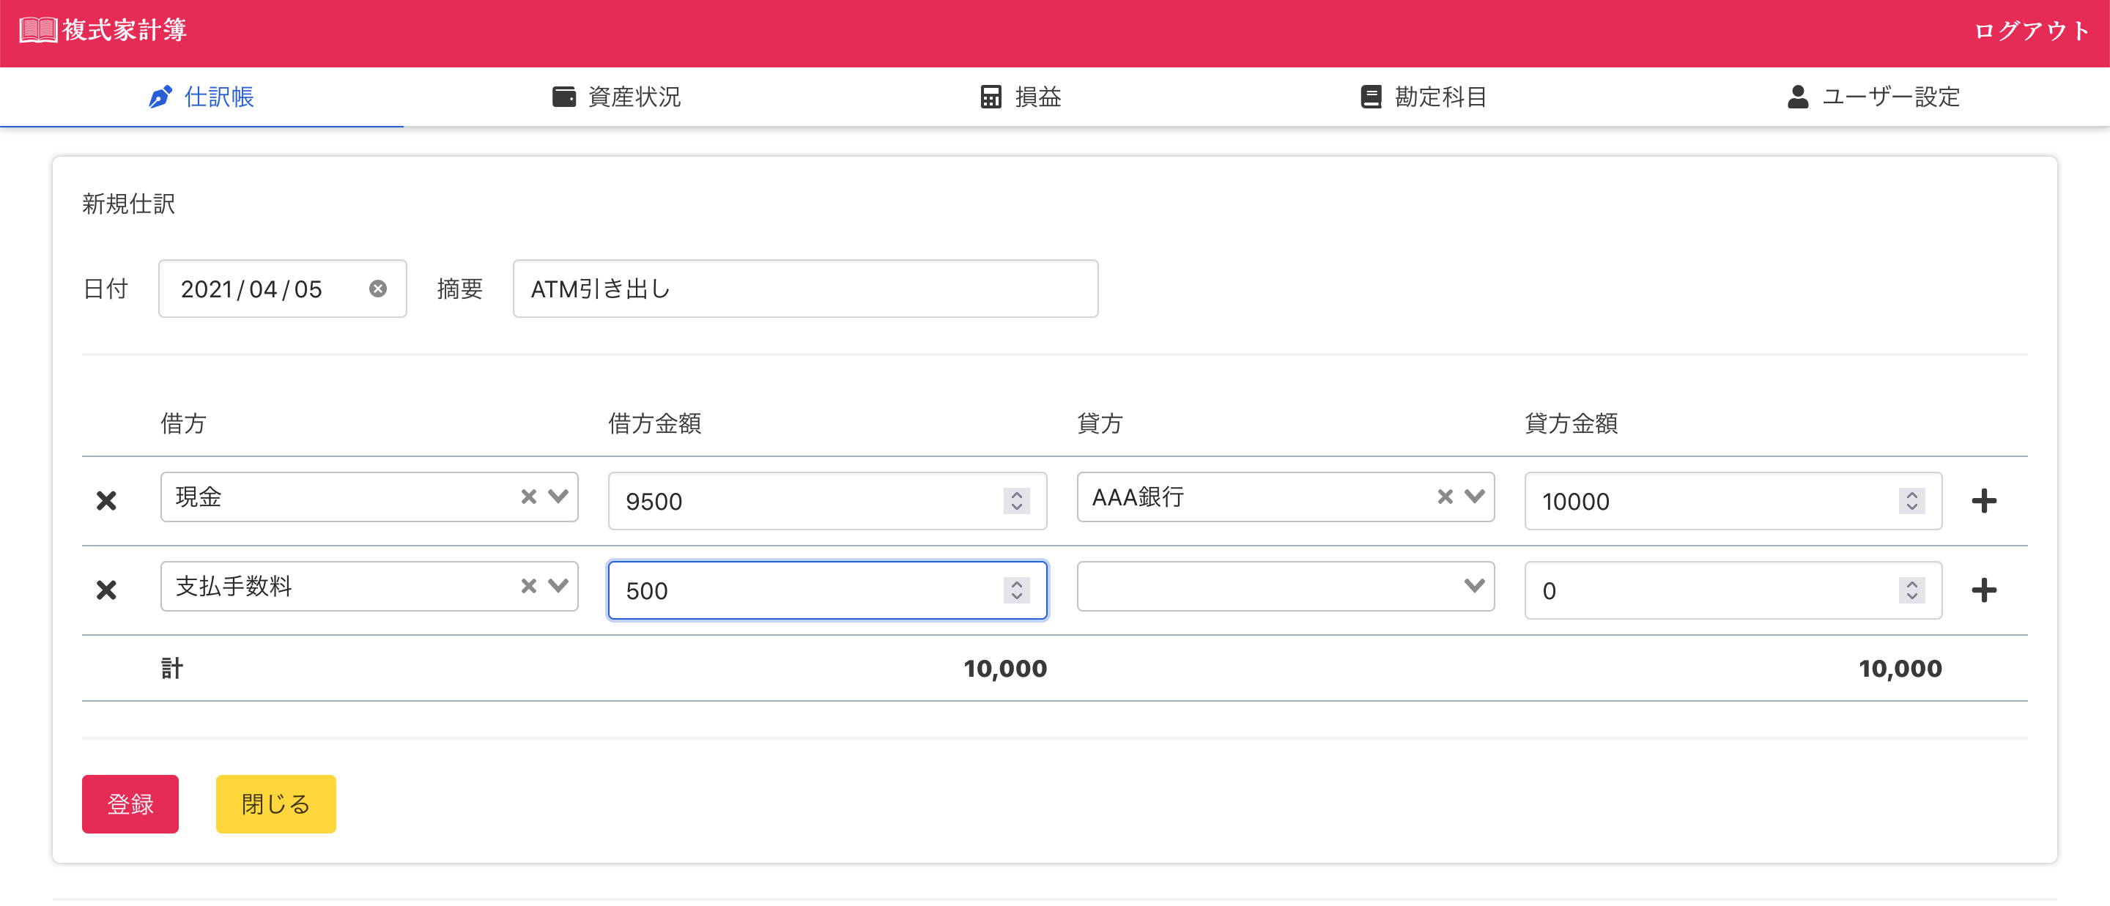Clear the date field with circle-x icon
The image size is (2110, 906).
coord(377,289)
